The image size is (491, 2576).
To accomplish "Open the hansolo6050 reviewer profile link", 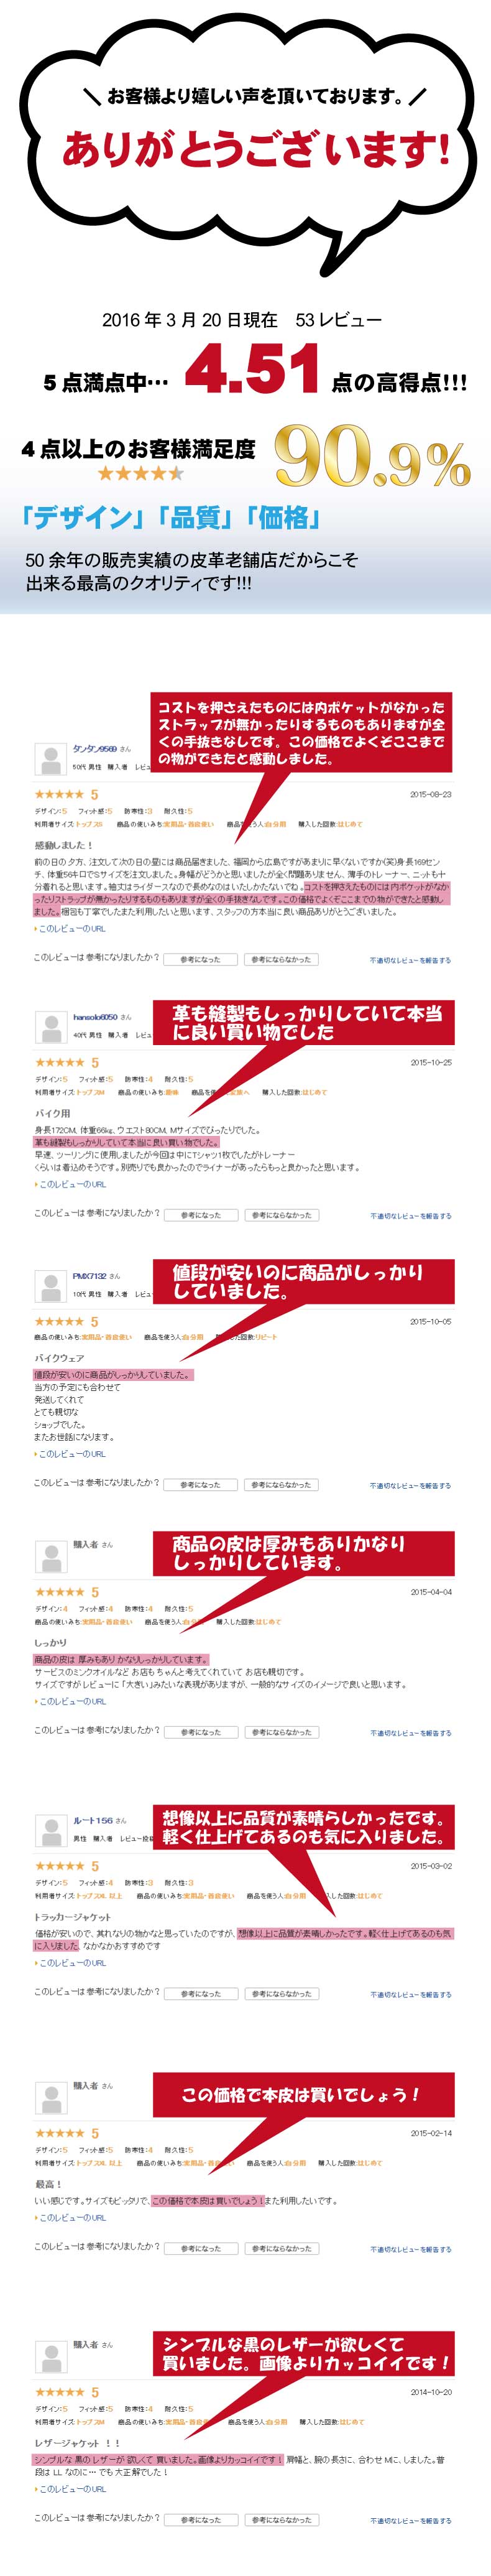I will pos(95,1017).
